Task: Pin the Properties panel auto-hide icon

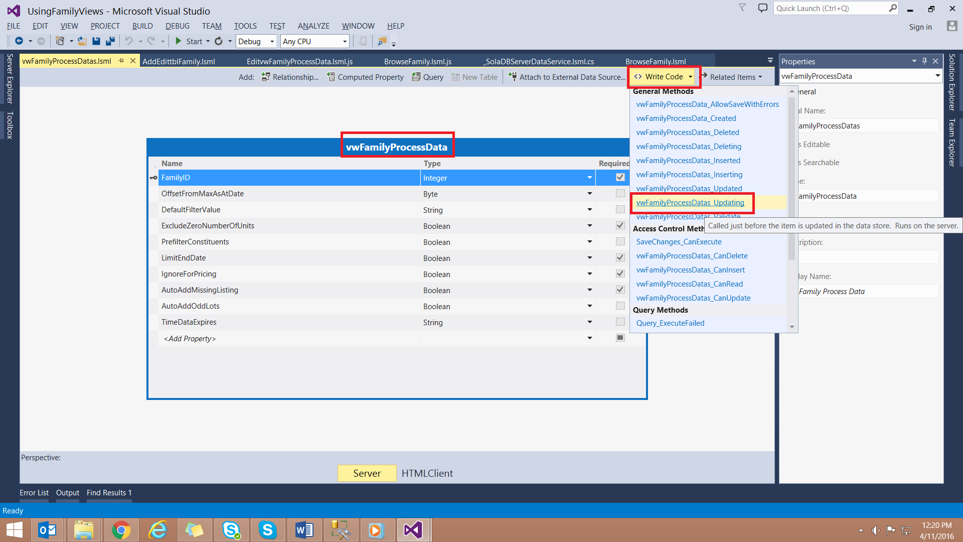Action: tap(925, 61)
